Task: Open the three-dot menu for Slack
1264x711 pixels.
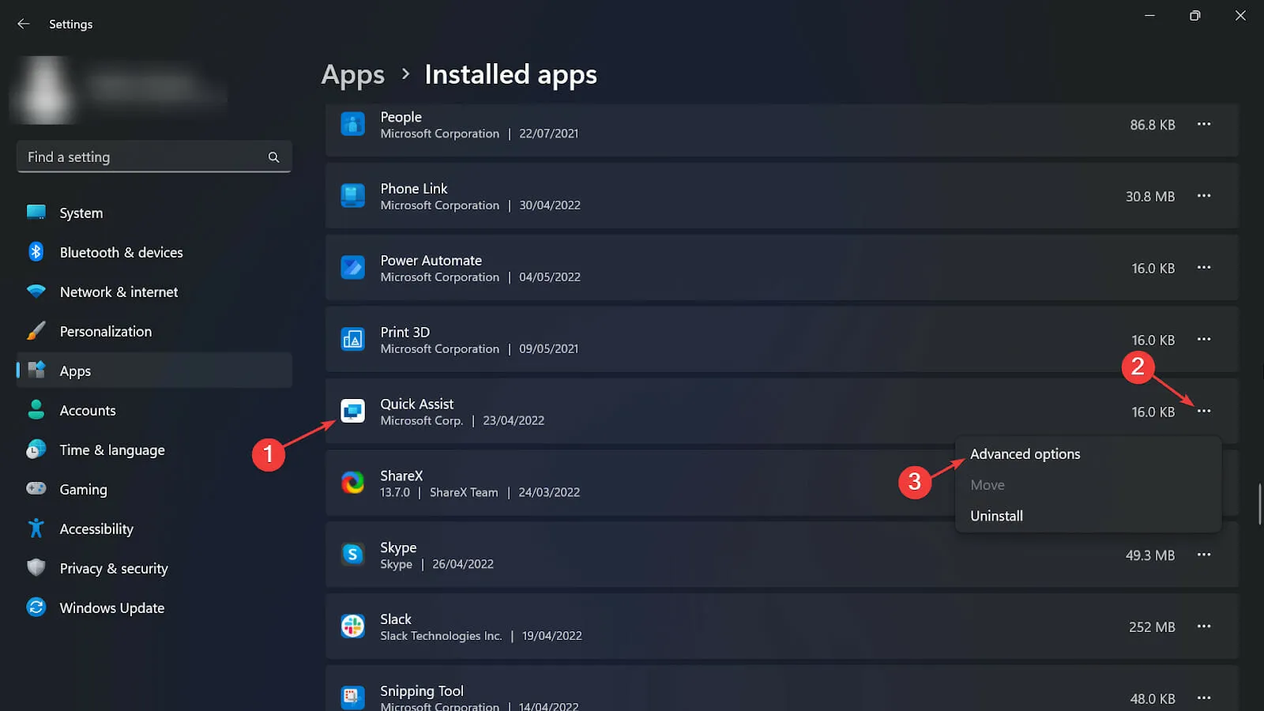Action: 1203,626
